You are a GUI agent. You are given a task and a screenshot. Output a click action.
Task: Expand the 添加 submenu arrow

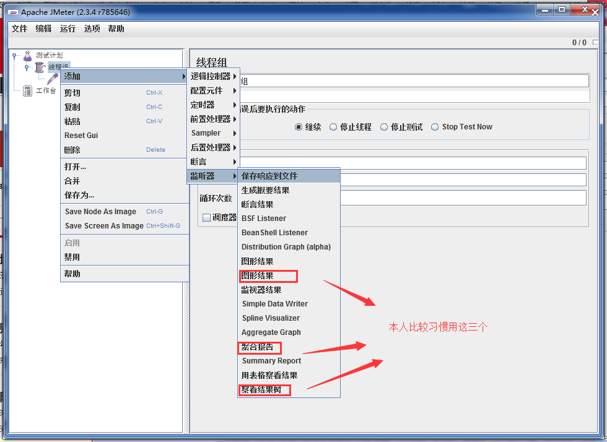(184, 77)
